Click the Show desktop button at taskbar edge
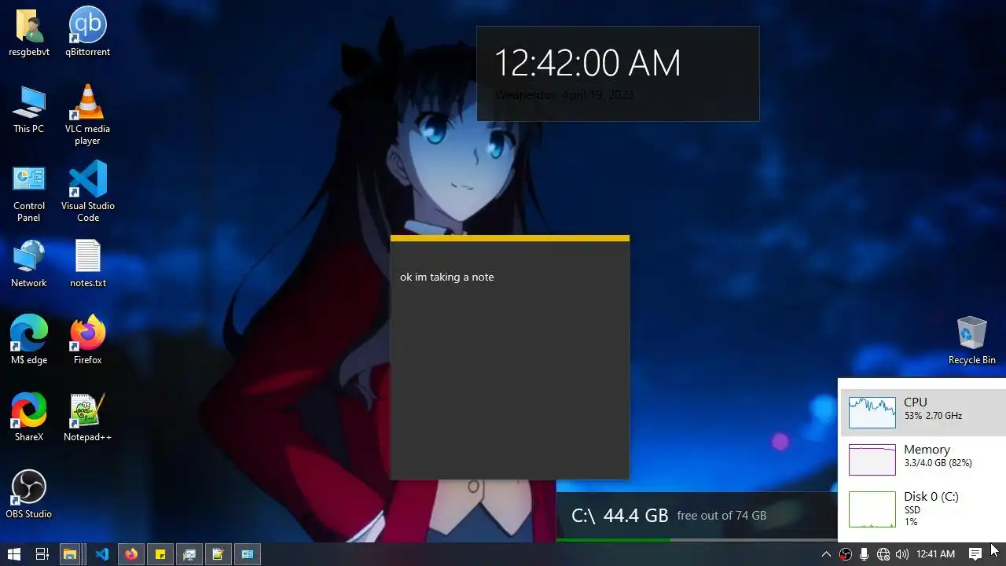The height and width of the screenshot is (566, 1006). click(x=1004, y=554)
